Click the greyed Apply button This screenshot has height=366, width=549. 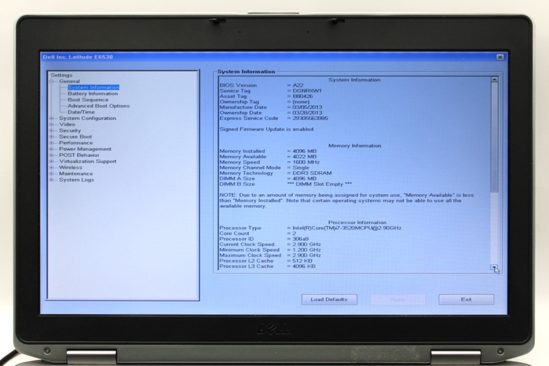click(x=397, y=299)
